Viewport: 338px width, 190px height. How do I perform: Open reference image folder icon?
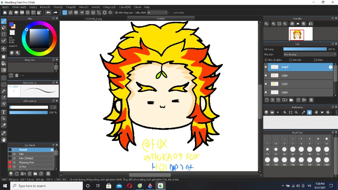[272, 112]
